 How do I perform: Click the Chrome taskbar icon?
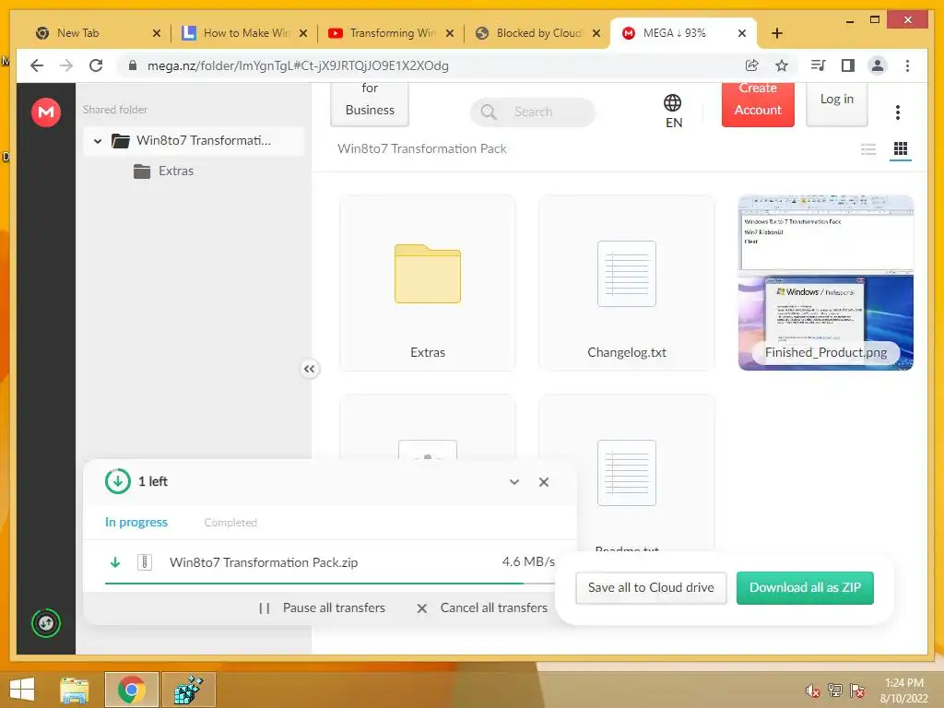click(131, 690)
